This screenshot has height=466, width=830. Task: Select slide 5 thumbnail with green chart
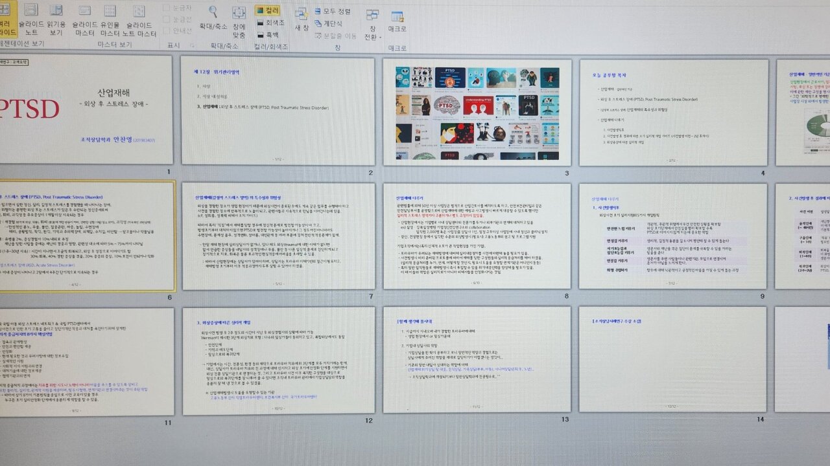pyautogui.click(x=803, y=113)
